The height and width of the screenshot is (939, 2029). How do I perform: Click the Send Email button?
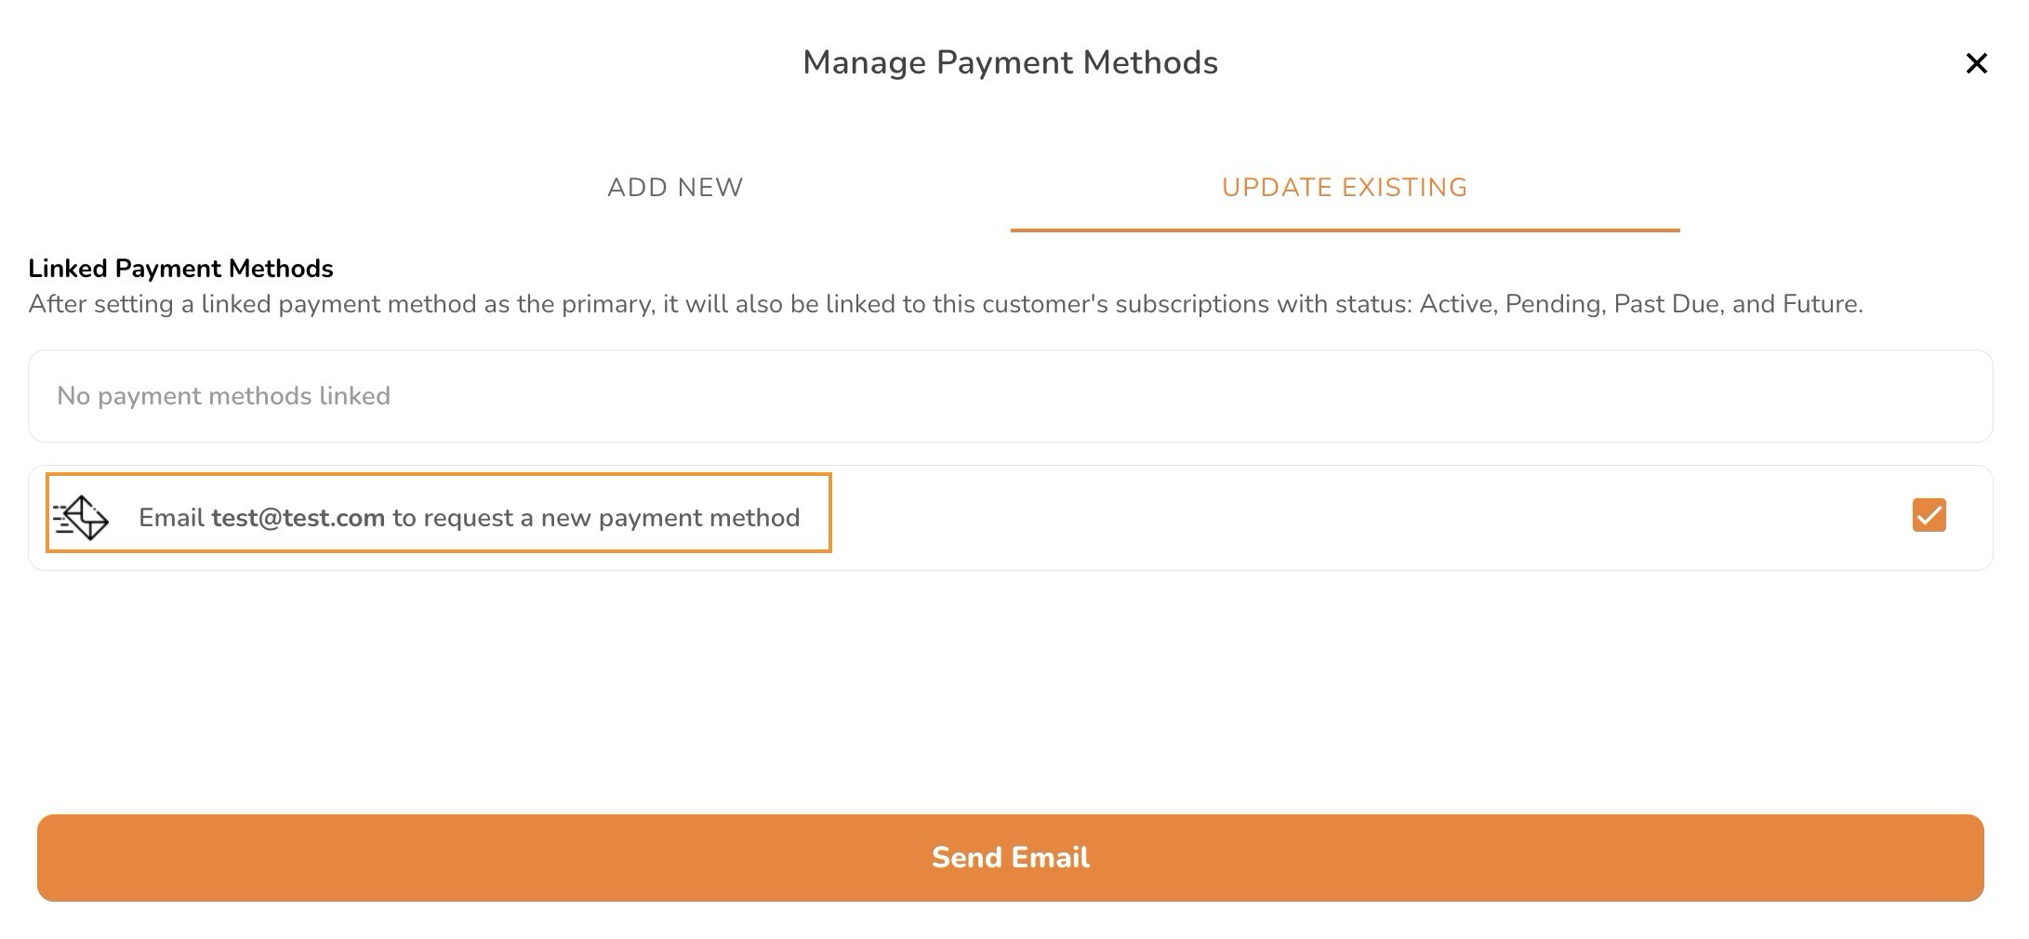(1010, 857)
